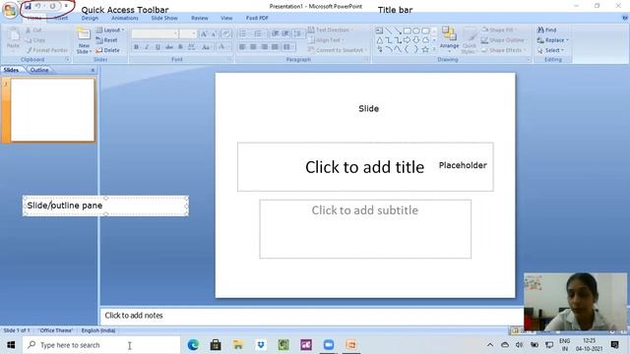Click Find in Editing group
630x354 pixels.
[547, 30]
